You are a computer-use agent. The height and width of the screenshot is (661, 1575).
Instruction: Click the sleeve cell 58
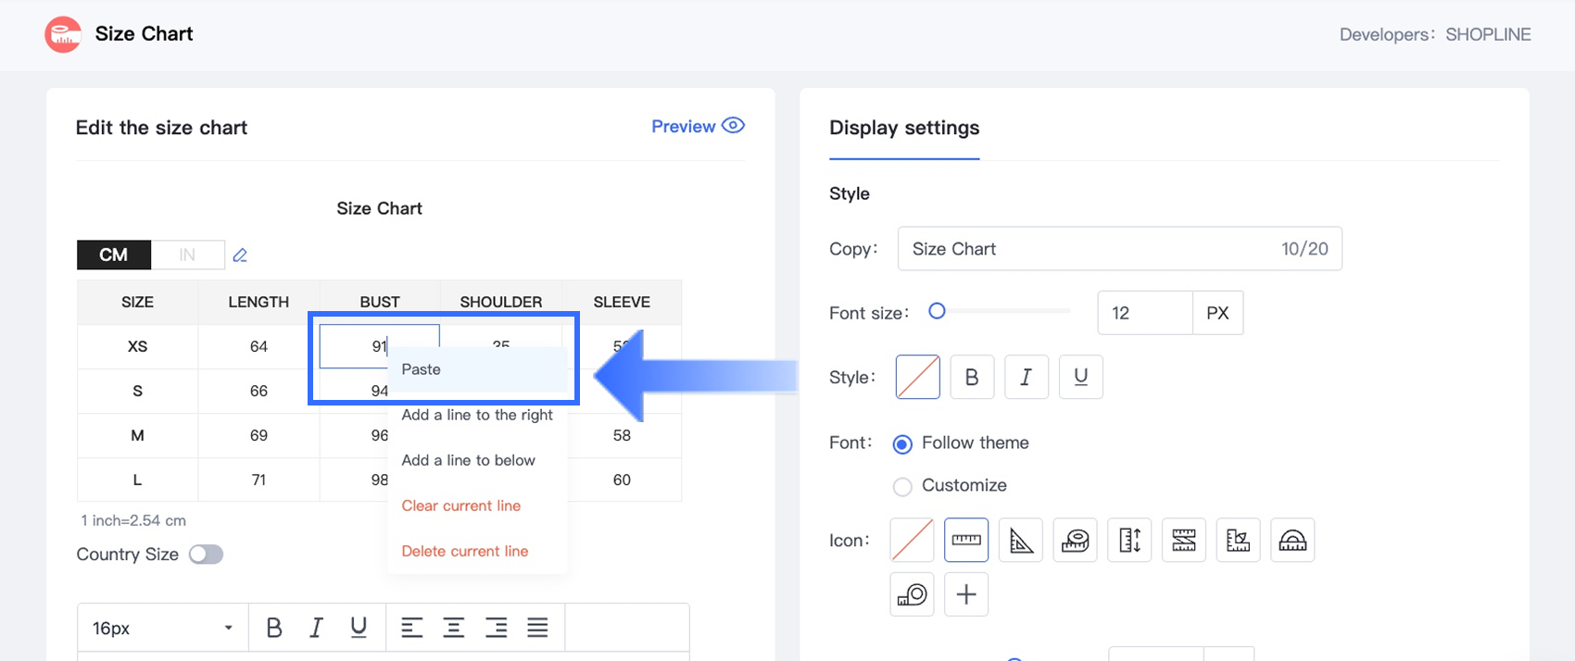622,435
